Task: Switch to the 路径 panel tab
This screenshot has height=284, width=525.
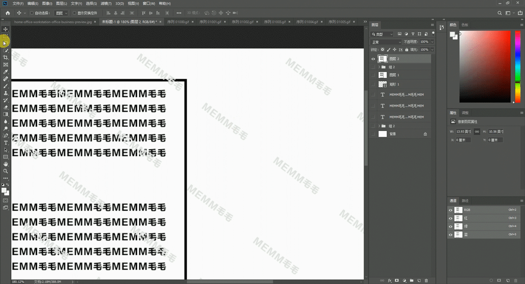Action: pyautogui.click(x=465, y=201)
